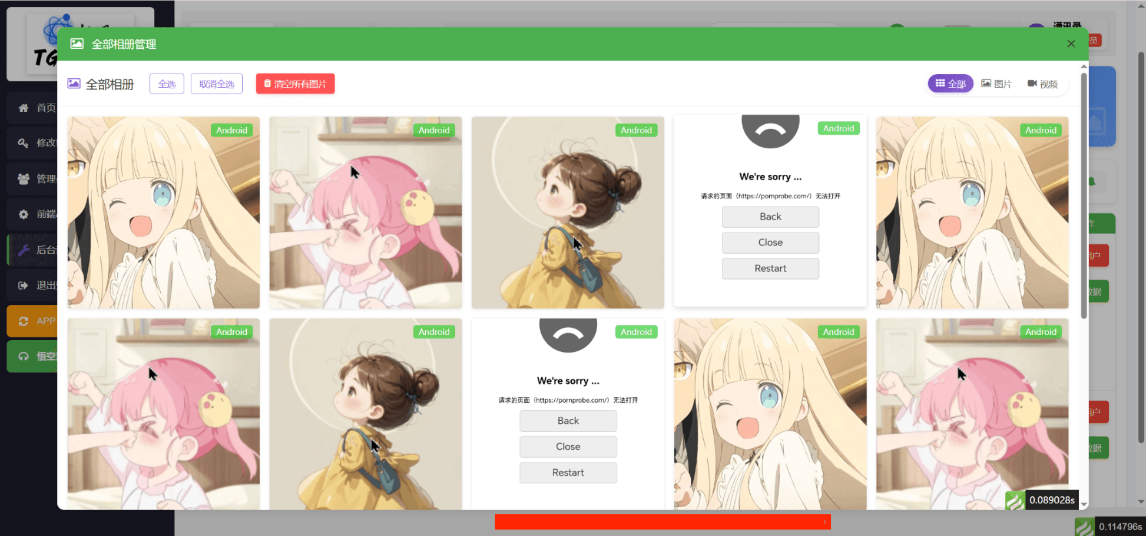Click the users group sidebar icon
The height and width of the screenshot is (536, 1146).
(23, 179)
